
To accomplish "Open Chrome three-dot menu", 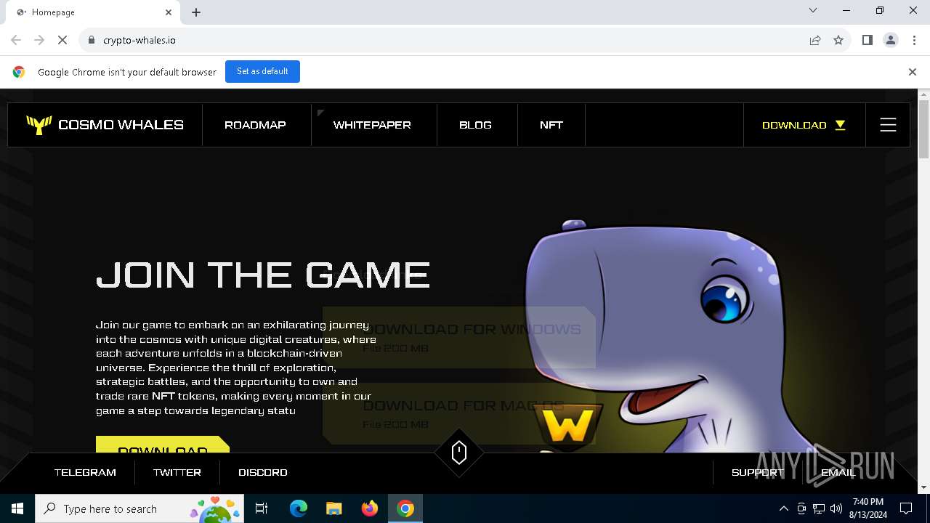I will pos(914,40).
